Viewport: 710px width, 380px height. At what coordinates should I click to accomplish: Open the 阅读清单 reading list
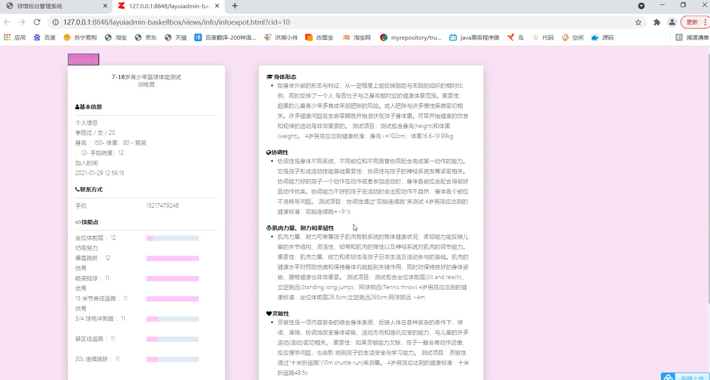692,37
